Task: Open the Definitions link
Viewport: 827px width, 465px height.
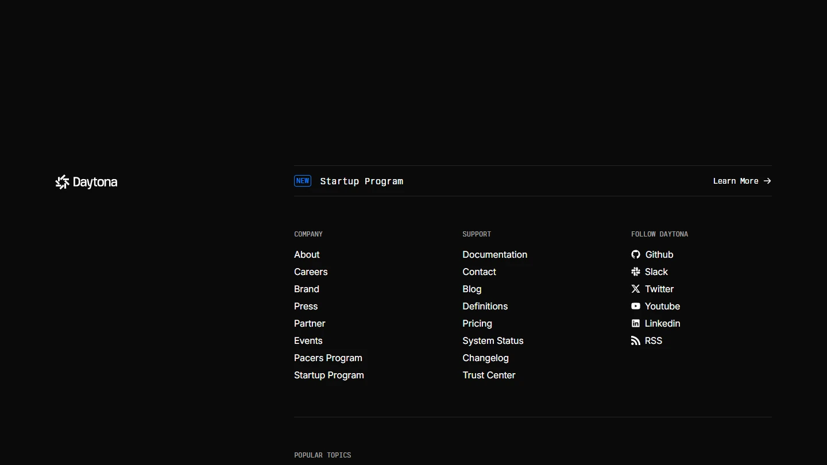Action: [485, 306]
